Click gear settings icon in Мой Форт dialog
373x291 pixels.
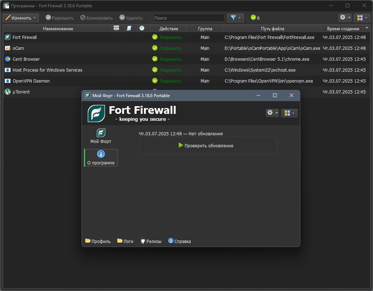tap(270, 112)
